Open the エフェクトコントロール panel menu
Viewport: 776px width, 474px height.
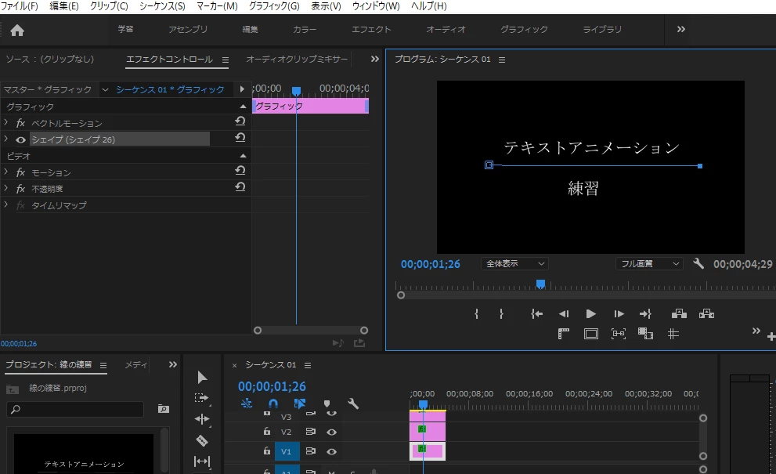pos(226,60)
